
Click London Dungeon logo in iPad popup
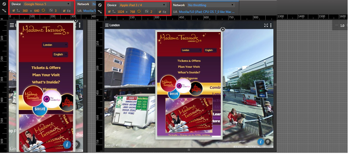tap(195, 89)
